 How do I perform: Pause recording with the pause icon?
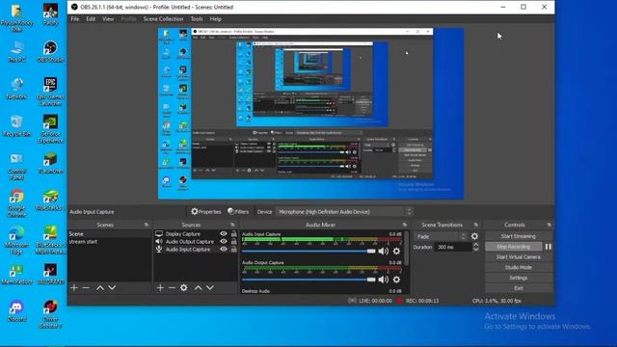coord(549,247)
